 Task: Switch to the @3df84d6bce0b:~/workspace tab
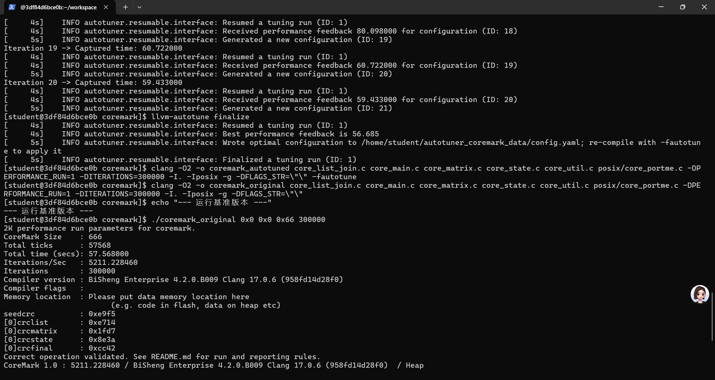pos(58,7)
